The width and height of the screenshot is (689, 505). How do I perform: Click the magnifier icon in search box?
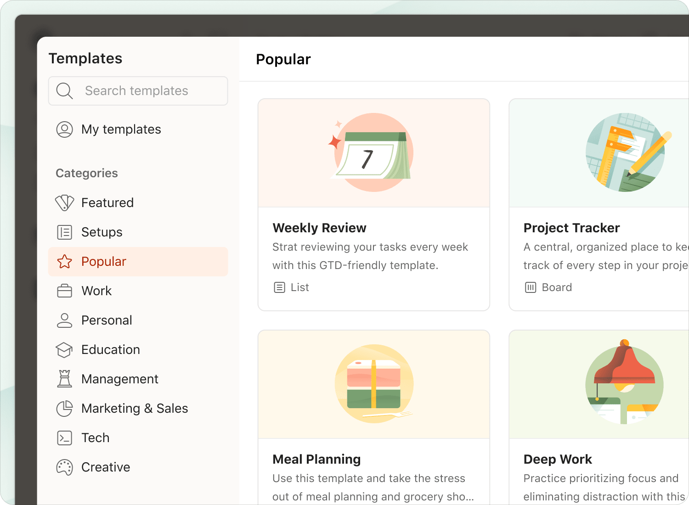tap(64, 91)
